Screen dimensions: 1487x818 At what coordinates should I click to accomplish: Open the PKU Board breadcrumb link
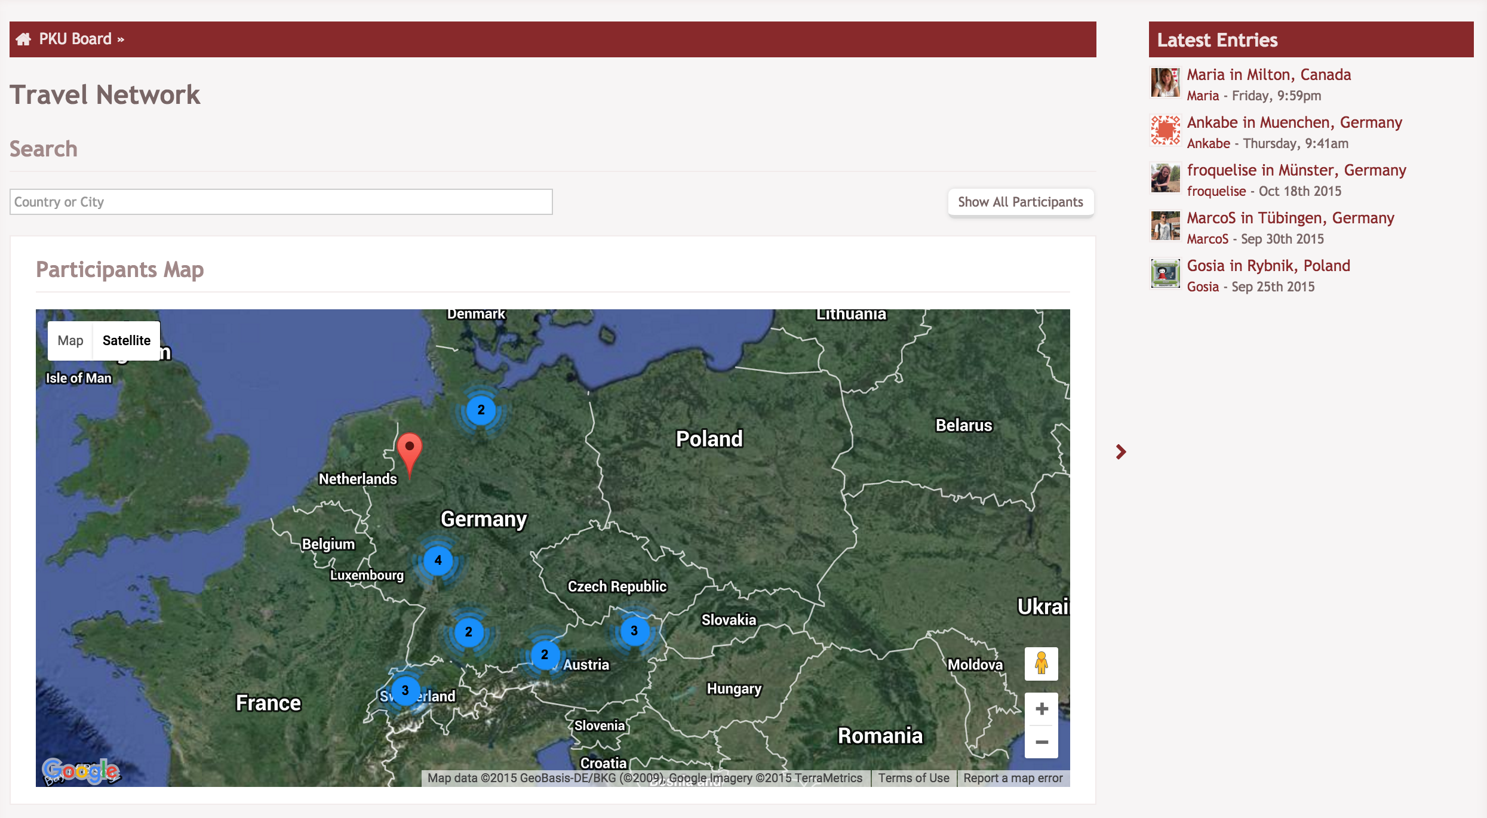coord(75,39)
